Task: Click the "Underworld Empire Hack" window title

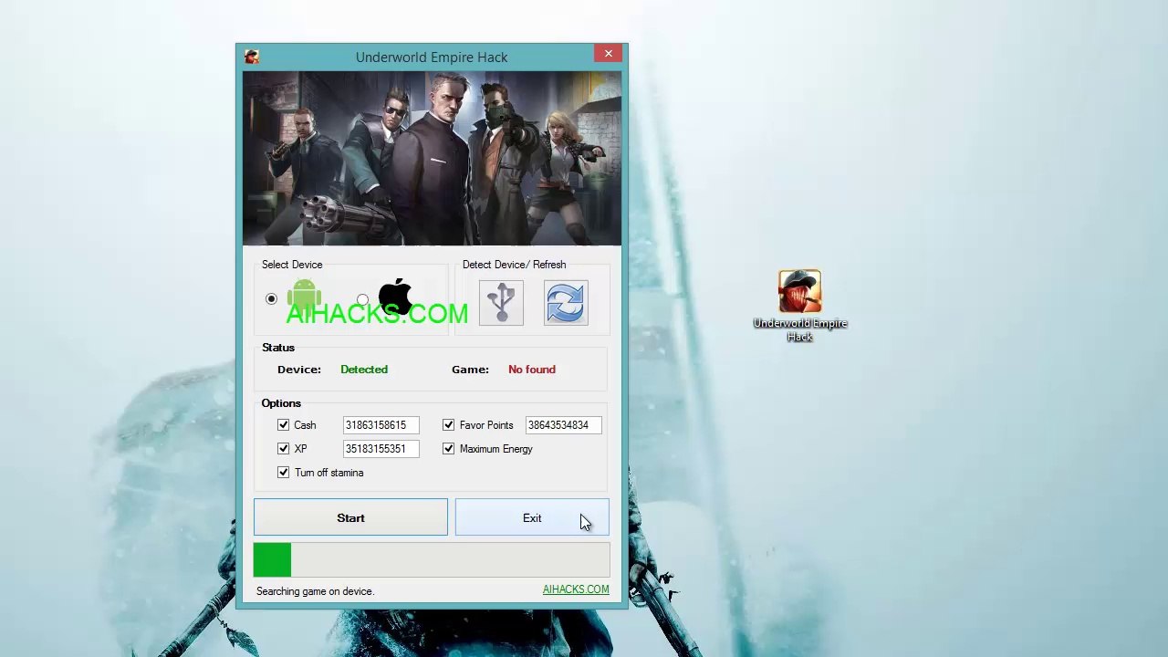Action: click(x=432, y=57)
